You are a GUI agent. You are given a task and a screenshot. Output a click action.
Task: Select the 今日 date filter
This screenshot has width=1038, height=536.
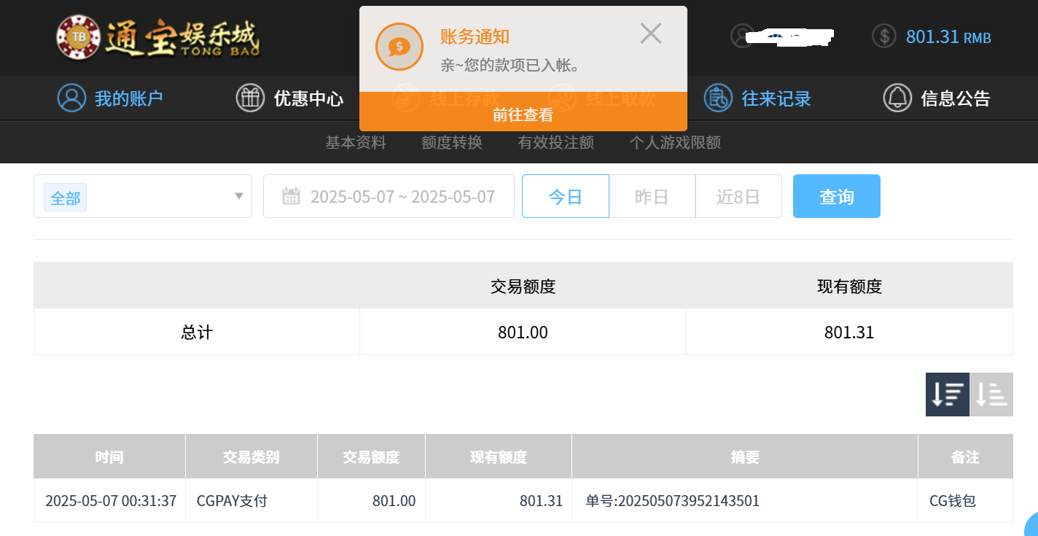565,196
